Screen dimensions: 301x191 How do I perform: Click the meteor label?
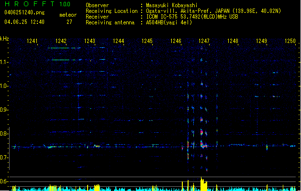click(68, 15)
